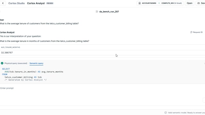Open the ACCOUNTADMIN role and warehouse selector
Screen dimensions: 205x115
160,3
